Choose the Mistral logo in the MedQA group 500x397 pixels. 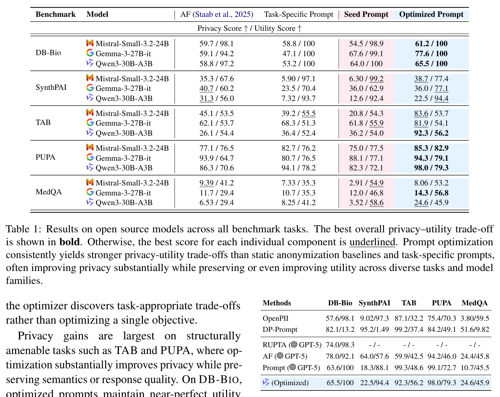tap(90, 182)
